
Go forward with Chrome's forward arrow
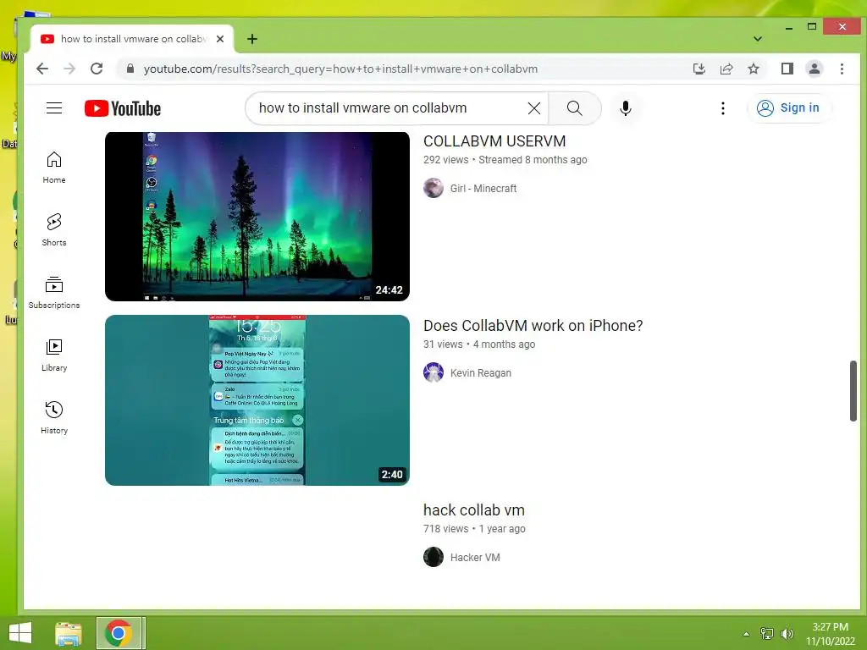[69, 69]
